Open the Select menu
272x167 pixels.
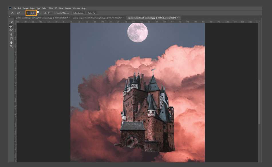45,8
